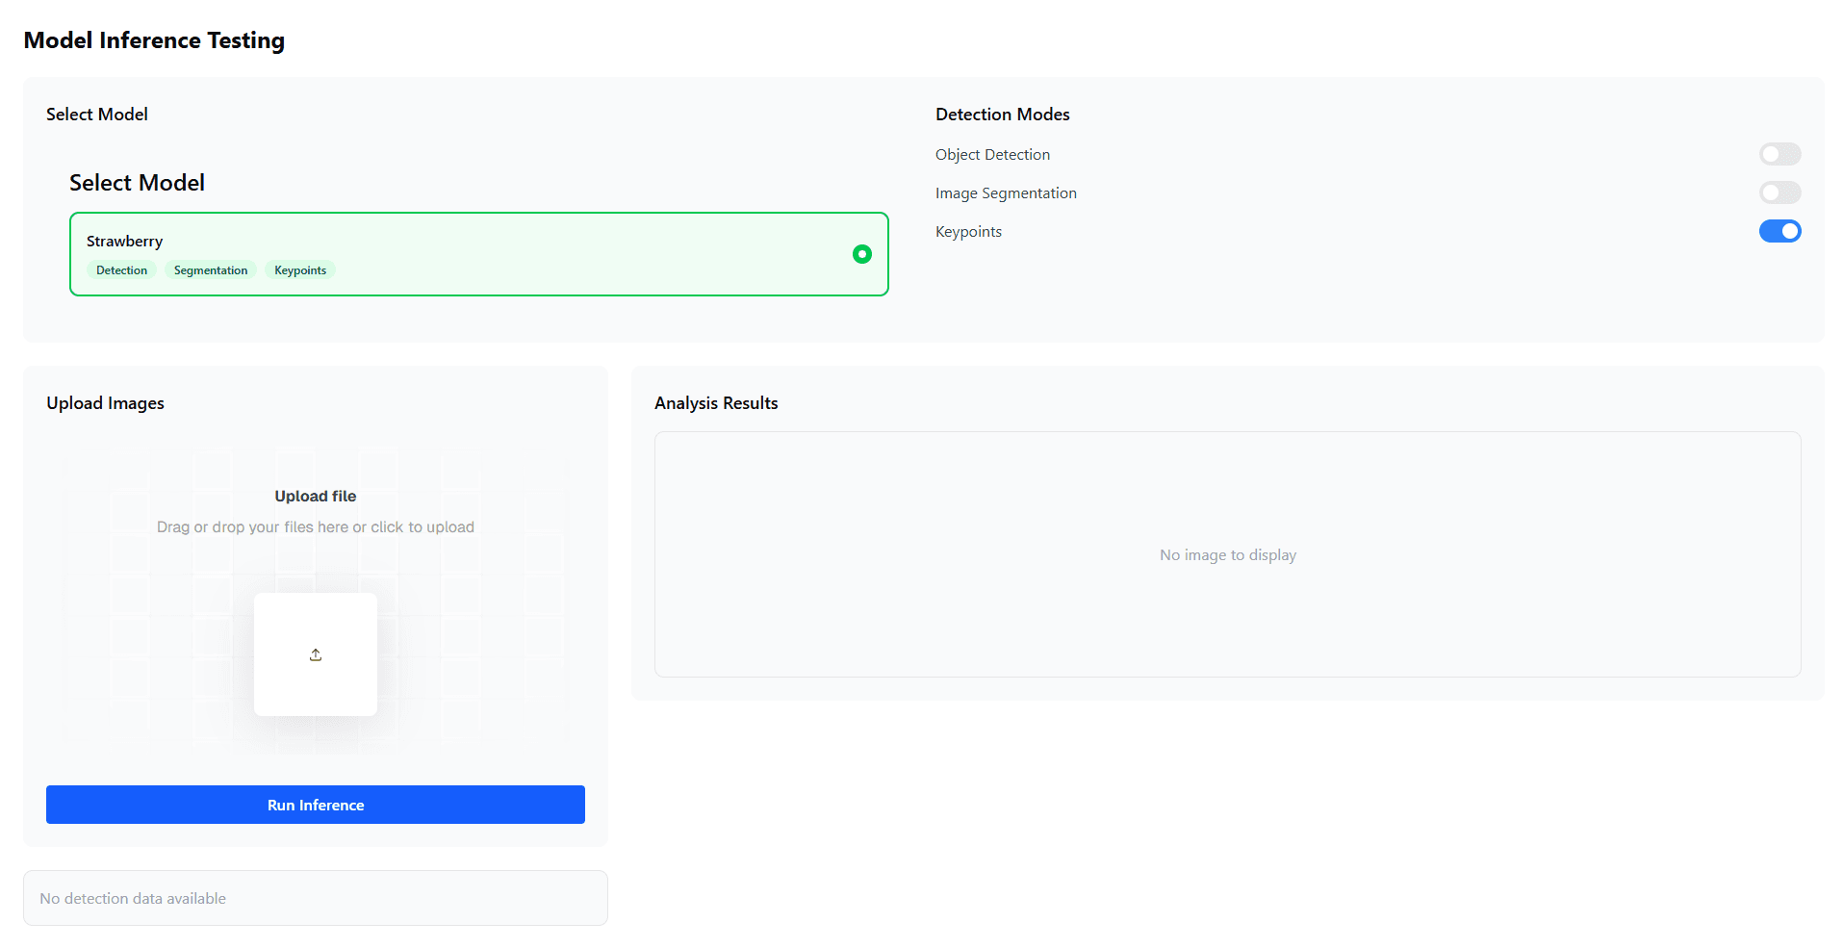
Task: Click the No detection data available field
Action: (x=315, y=897)
